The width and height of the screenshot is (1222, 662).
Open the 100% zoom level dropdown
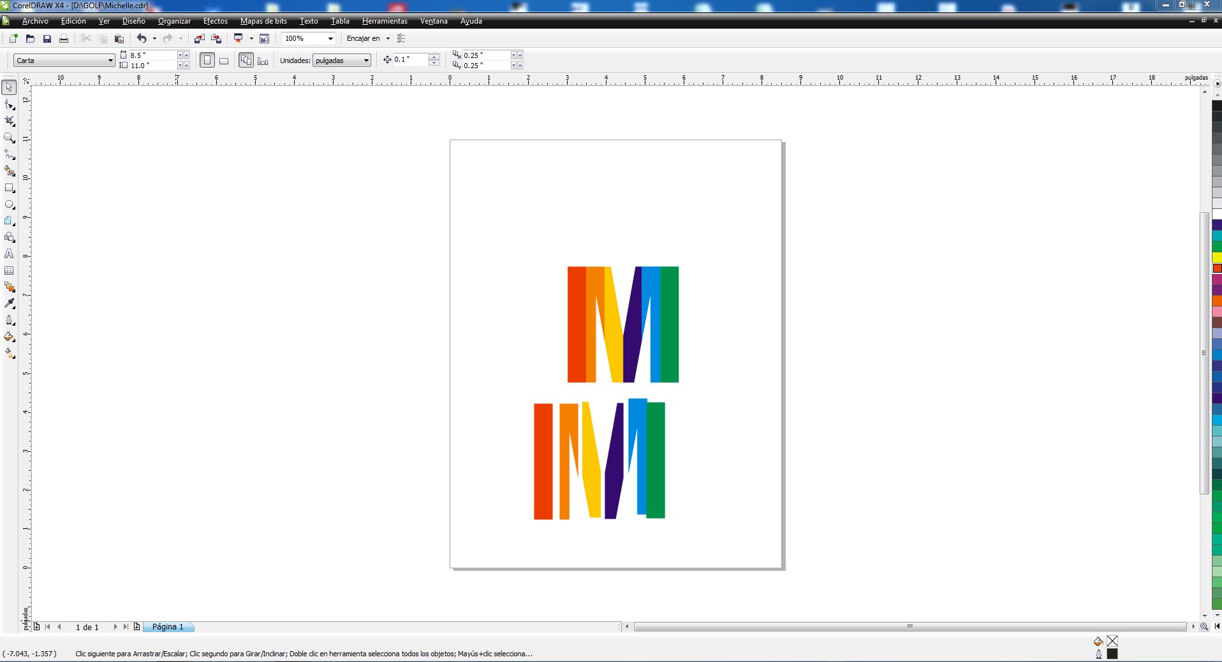point(330,39)
